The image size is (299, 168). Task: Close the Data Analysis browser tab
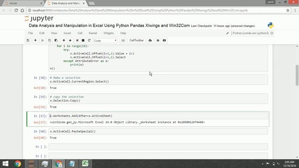[x=84, y=3]
